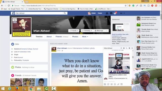Image resolution: width=162 pixels, height=91 pixels.
Task: Click Home in Facebook header
Action: point(100,13)
